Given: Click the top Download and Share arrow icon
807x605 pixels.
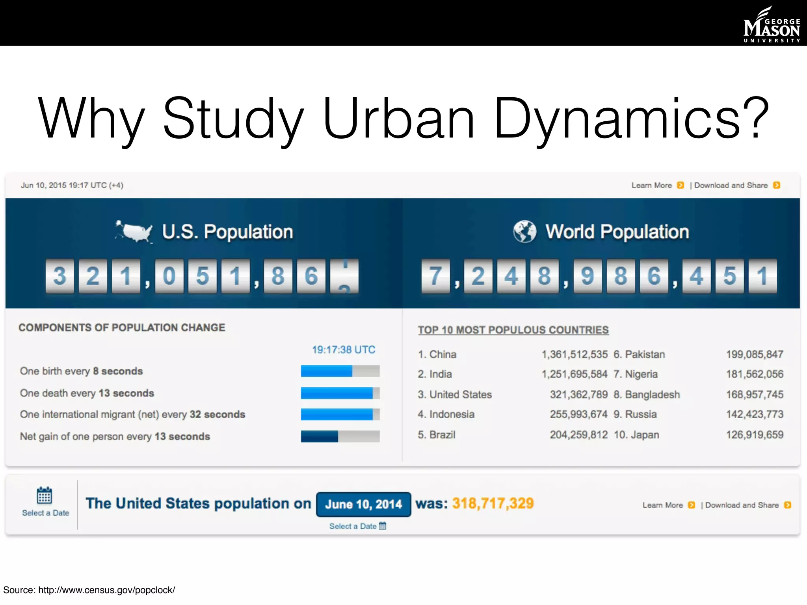Looking at the screenshot, I should 777,185.
